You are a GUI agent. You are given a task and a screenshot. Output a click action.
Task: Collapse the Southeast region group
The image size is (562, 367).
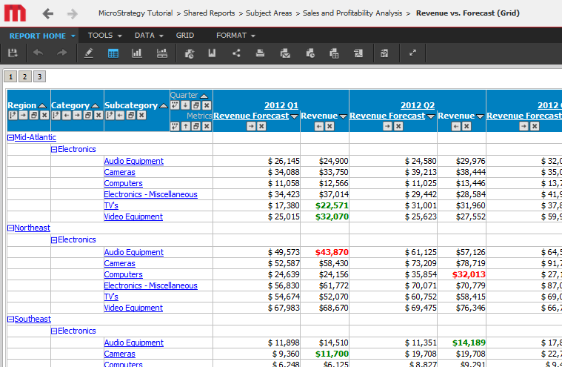[11, 320]
